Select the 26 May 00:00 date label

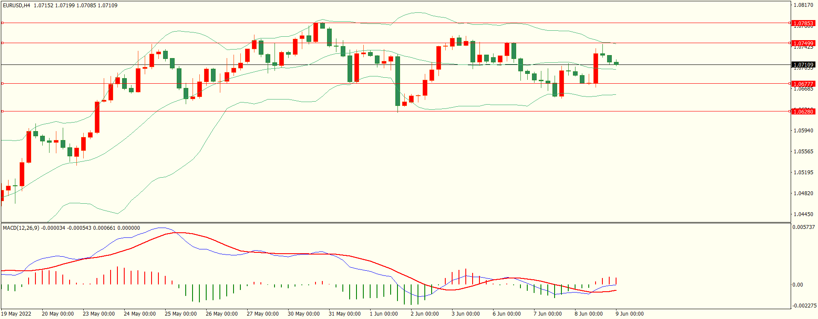pyautogui.click(x=222, y=314)
